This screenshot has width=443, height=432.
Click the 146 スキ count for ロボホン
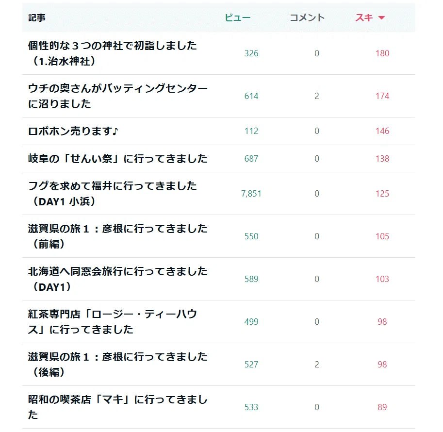click(382, 131)
